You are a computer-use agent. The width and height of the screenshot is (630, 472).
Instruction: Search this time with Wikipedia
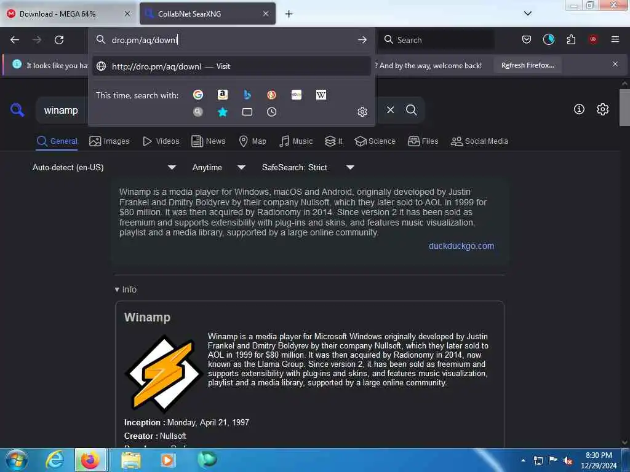pos(321,95)
